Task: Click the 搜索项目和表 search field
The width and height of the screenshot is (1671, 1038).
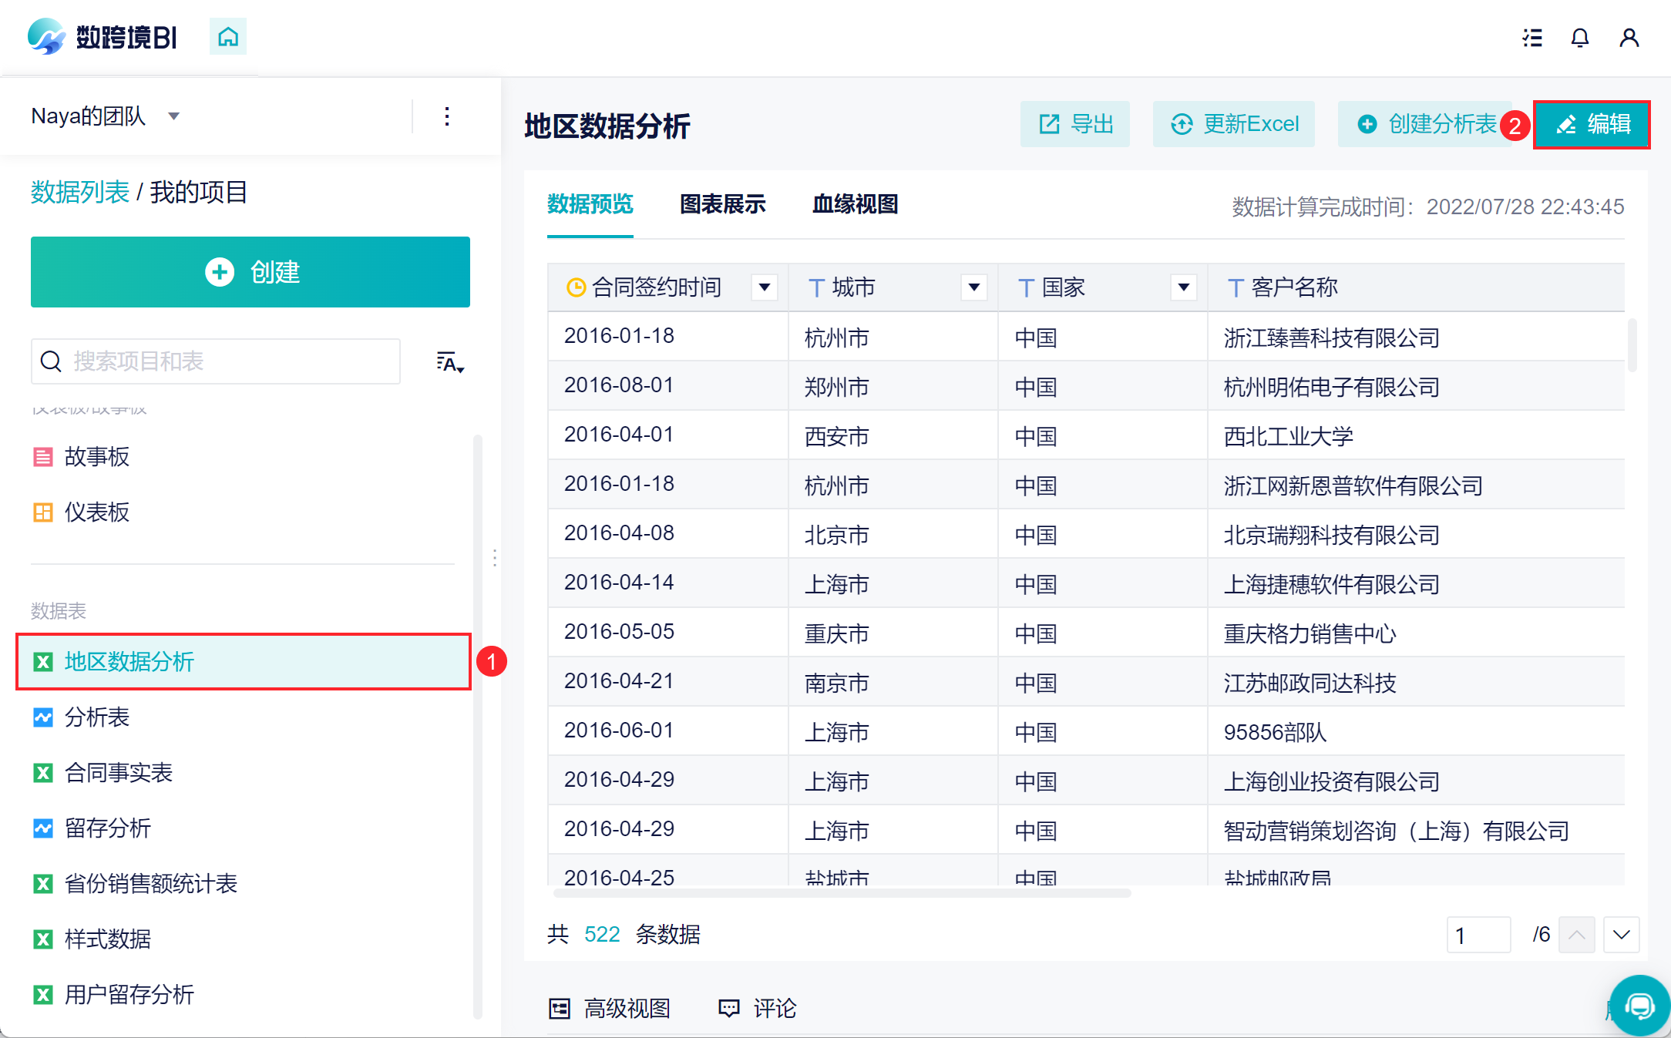Action: point(216,361)
